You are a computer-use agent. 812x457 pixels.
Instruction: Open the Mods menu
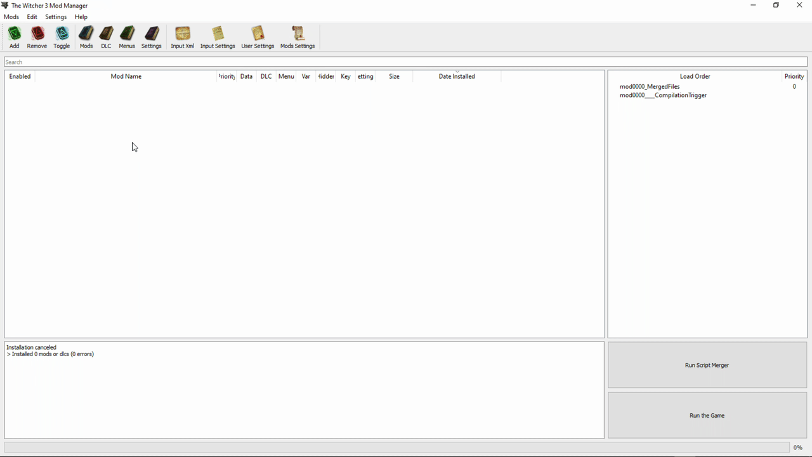point(11,17)
